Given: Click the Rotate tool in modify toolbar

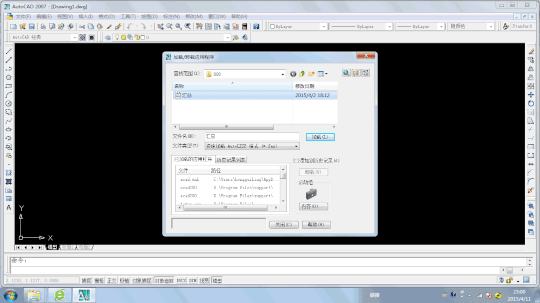Looking at the screenshot, I should [531, 103].
